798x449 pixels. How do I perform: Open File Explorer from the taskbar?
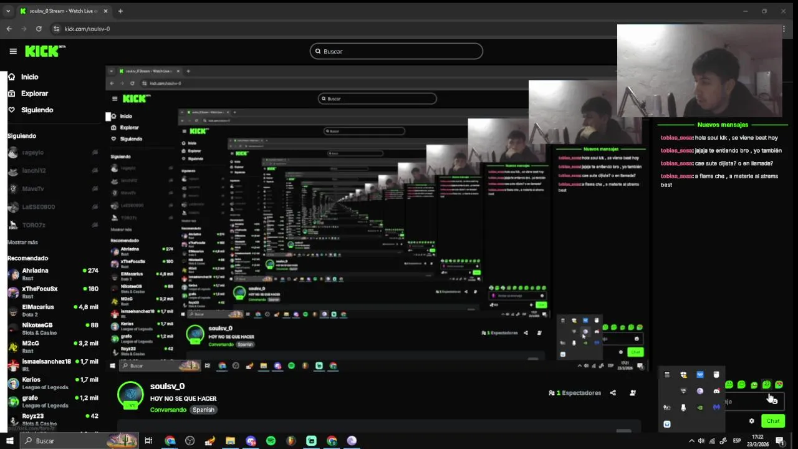pos(230,441)
